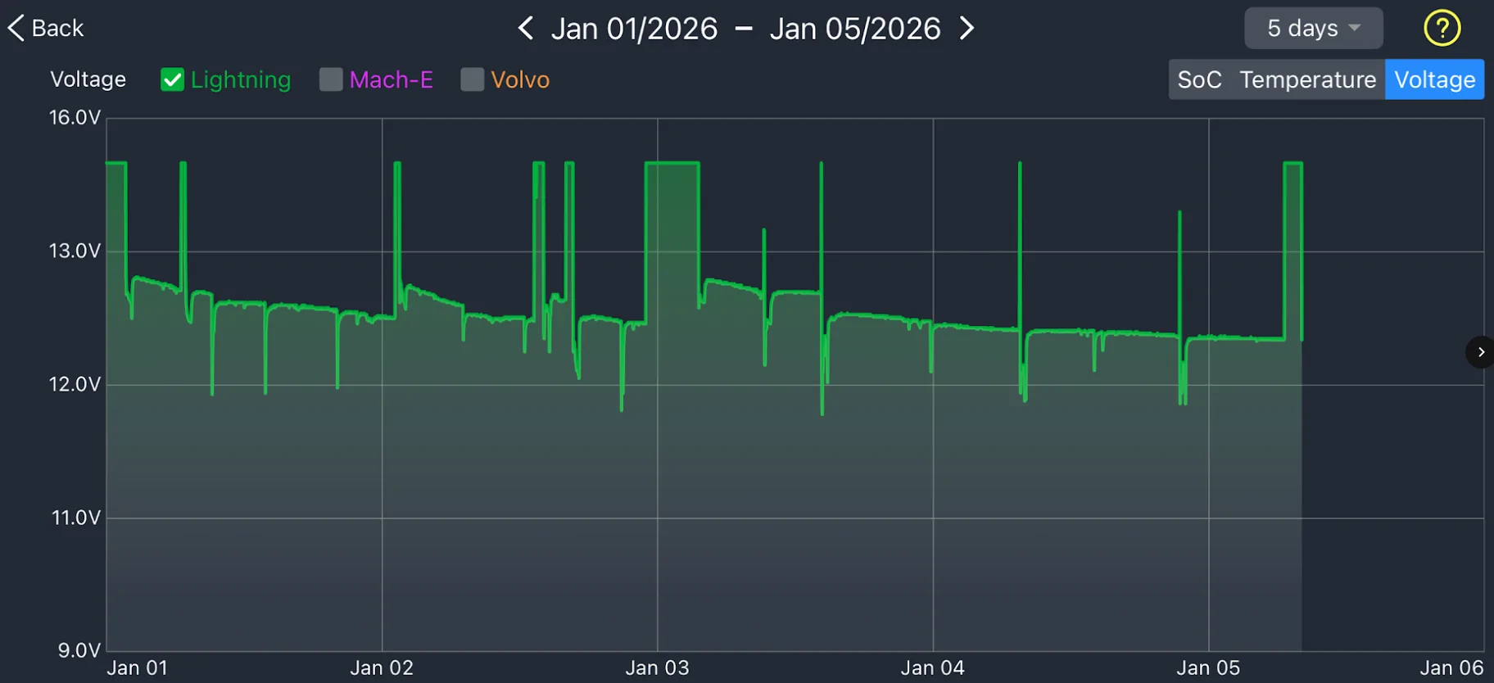Image resolution: width=1494 pixels, height=683 pixels.
Task: Click the round arrow button at right edge
Action: pyautogui.click(x=1480, y=352)
